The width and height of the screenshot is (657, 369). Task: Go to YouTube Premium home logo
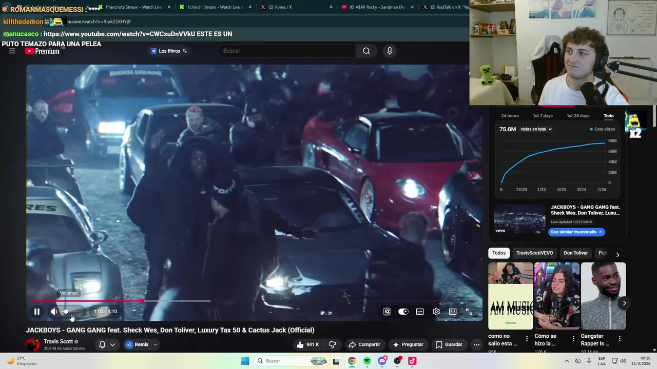(42, 51)
